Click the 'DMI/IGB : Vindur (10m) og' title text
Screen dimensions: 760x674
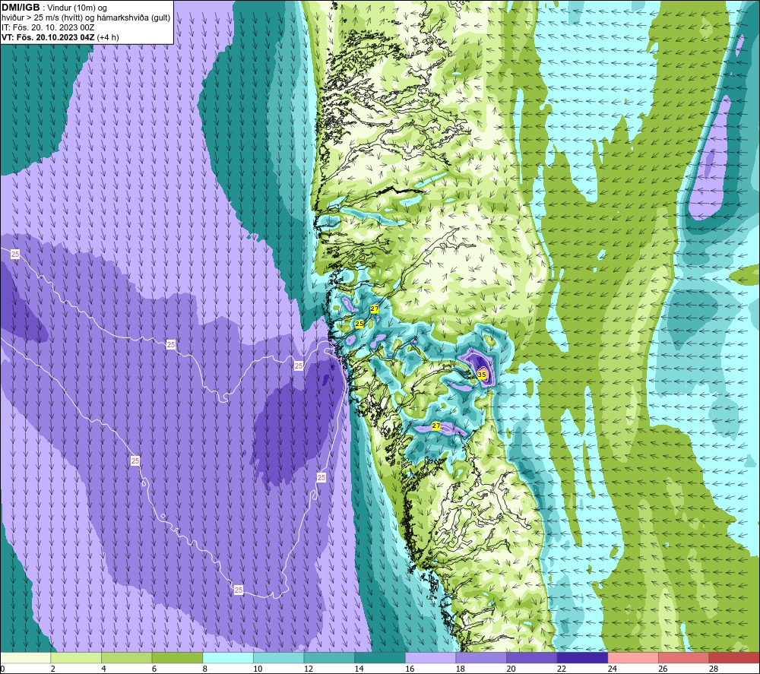tap(54, 8)
